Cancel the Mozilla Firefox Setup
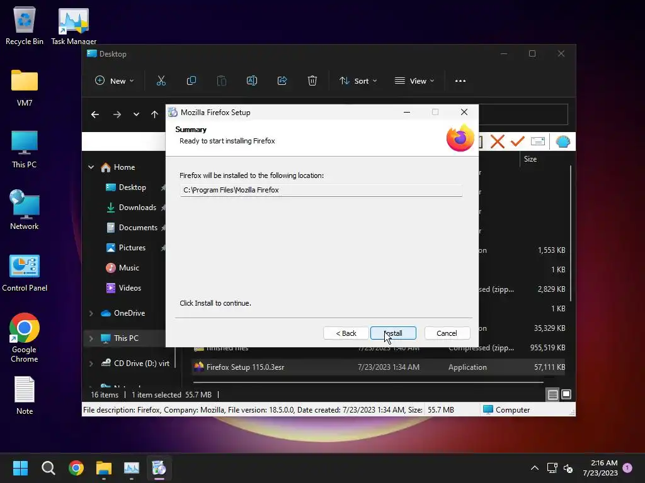This screenshot has height=483, width=645. click(x=447, y=333)
